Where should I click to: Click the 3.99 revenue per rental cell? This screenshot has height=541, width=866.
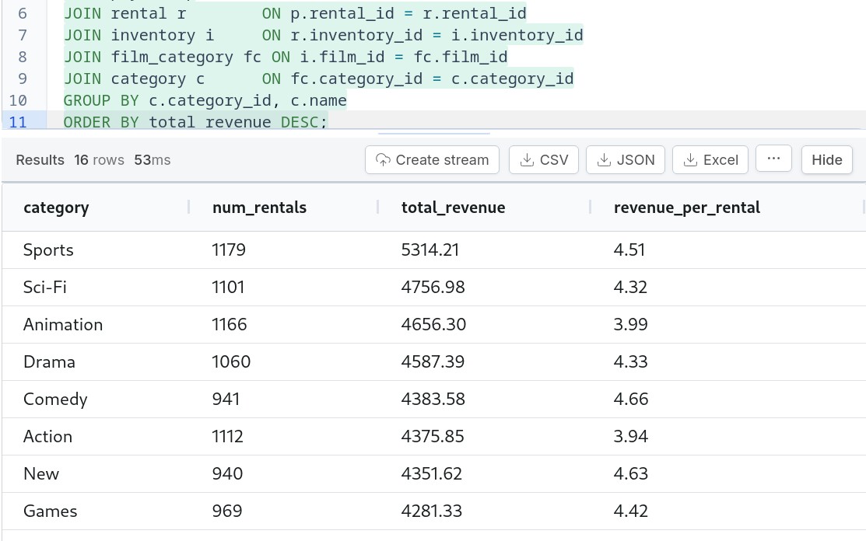[630, 324]
